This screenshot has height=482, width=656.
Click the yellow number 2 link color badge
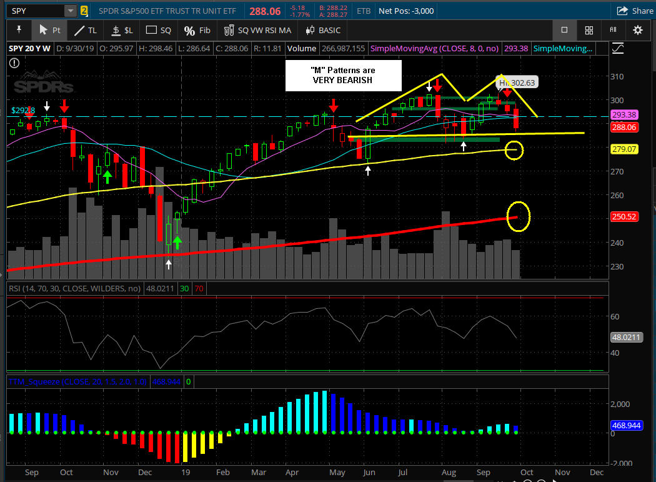point(84,11)
